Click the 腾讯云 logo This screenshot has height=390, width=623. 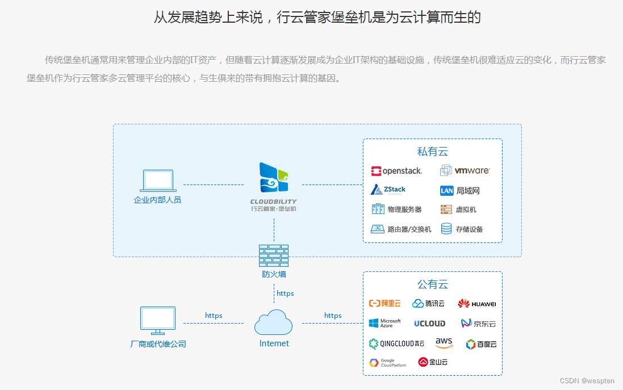[x=428, y=303]
